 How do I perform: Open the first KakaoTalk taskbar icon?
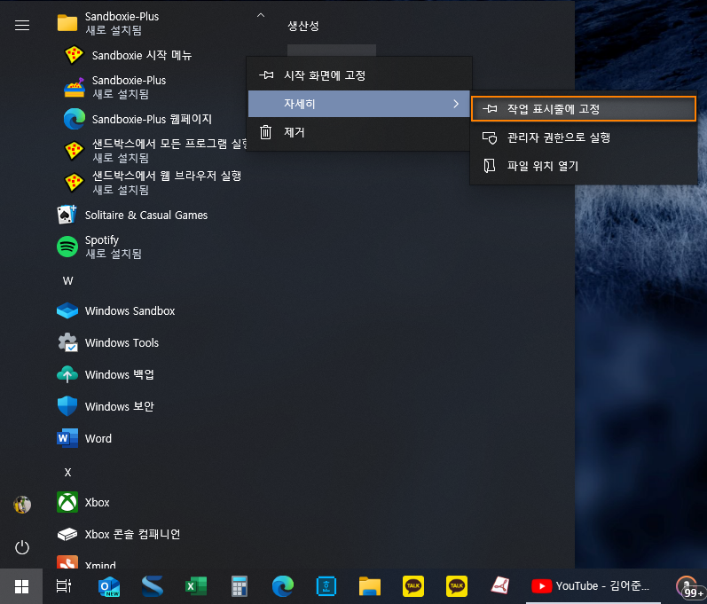[413, 586]
